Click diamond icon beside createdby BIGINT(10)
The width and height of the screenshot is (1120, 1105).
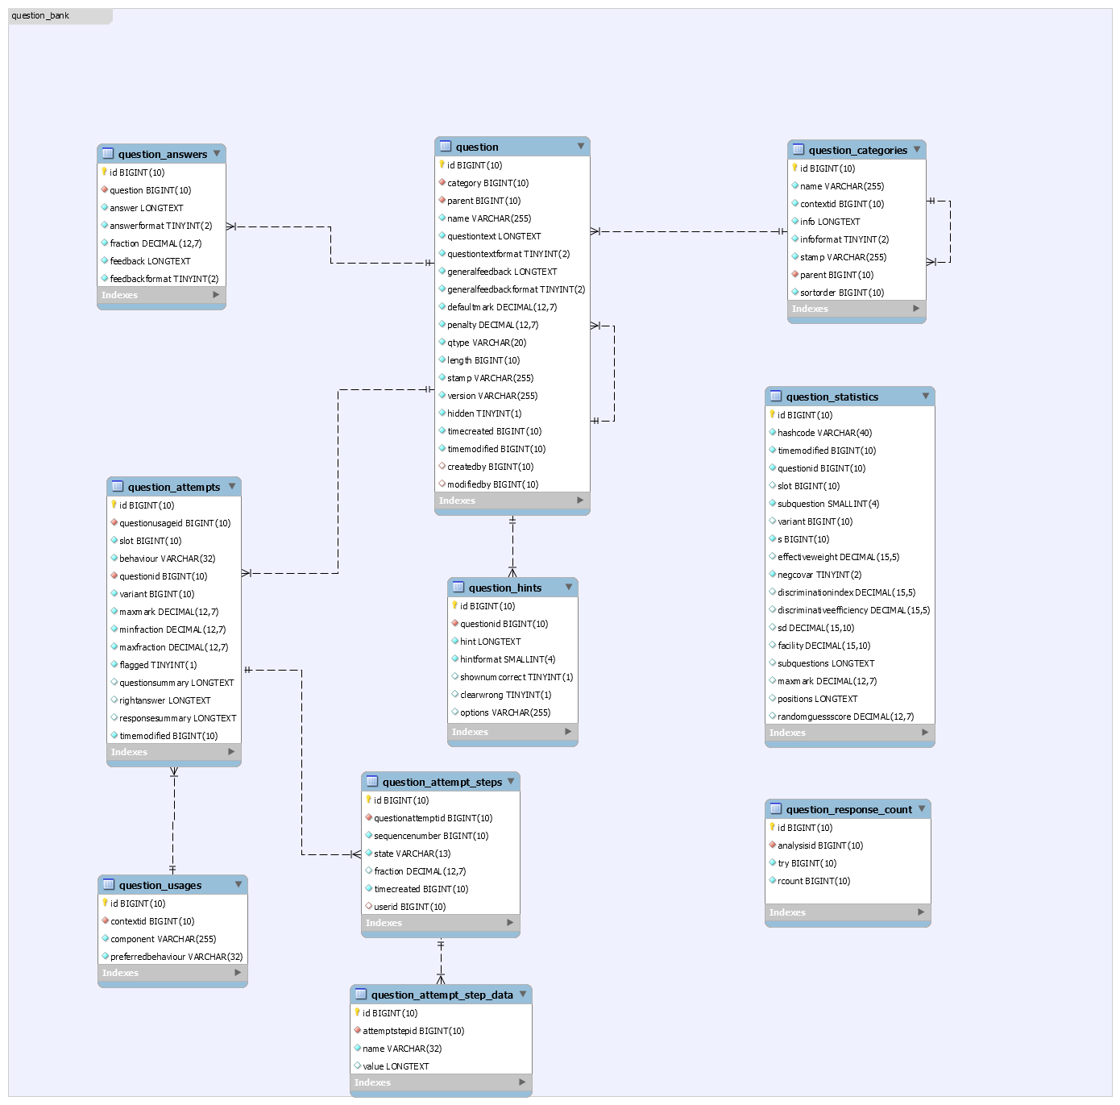[x=442, y=466]
